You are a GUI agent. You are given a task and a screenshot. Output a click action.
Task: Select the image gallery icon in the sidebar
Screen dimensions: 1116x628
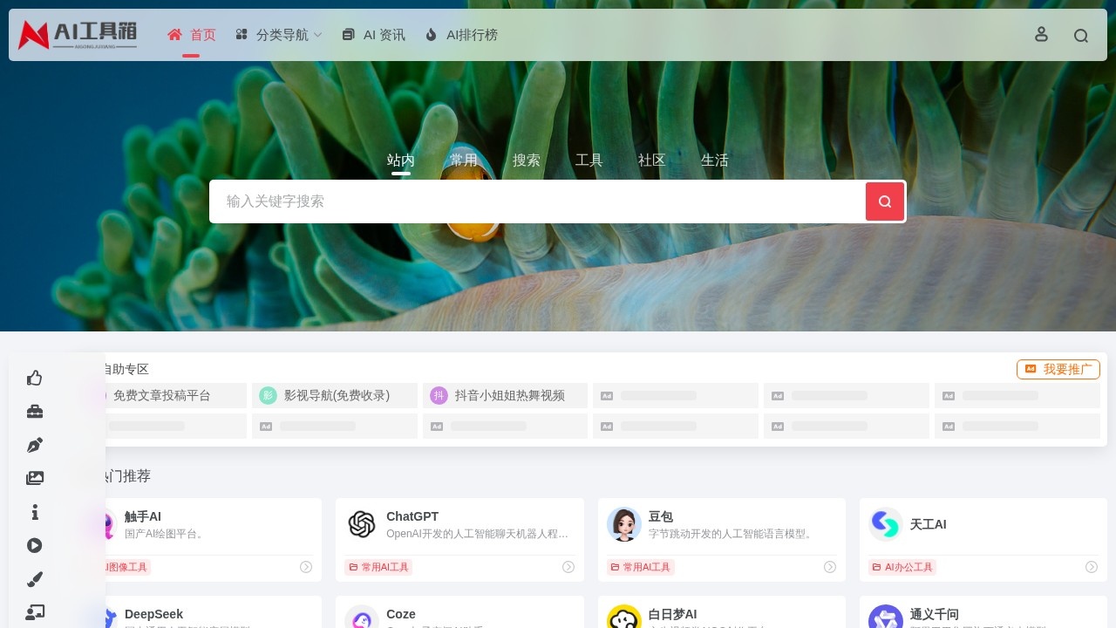(35, 478)
